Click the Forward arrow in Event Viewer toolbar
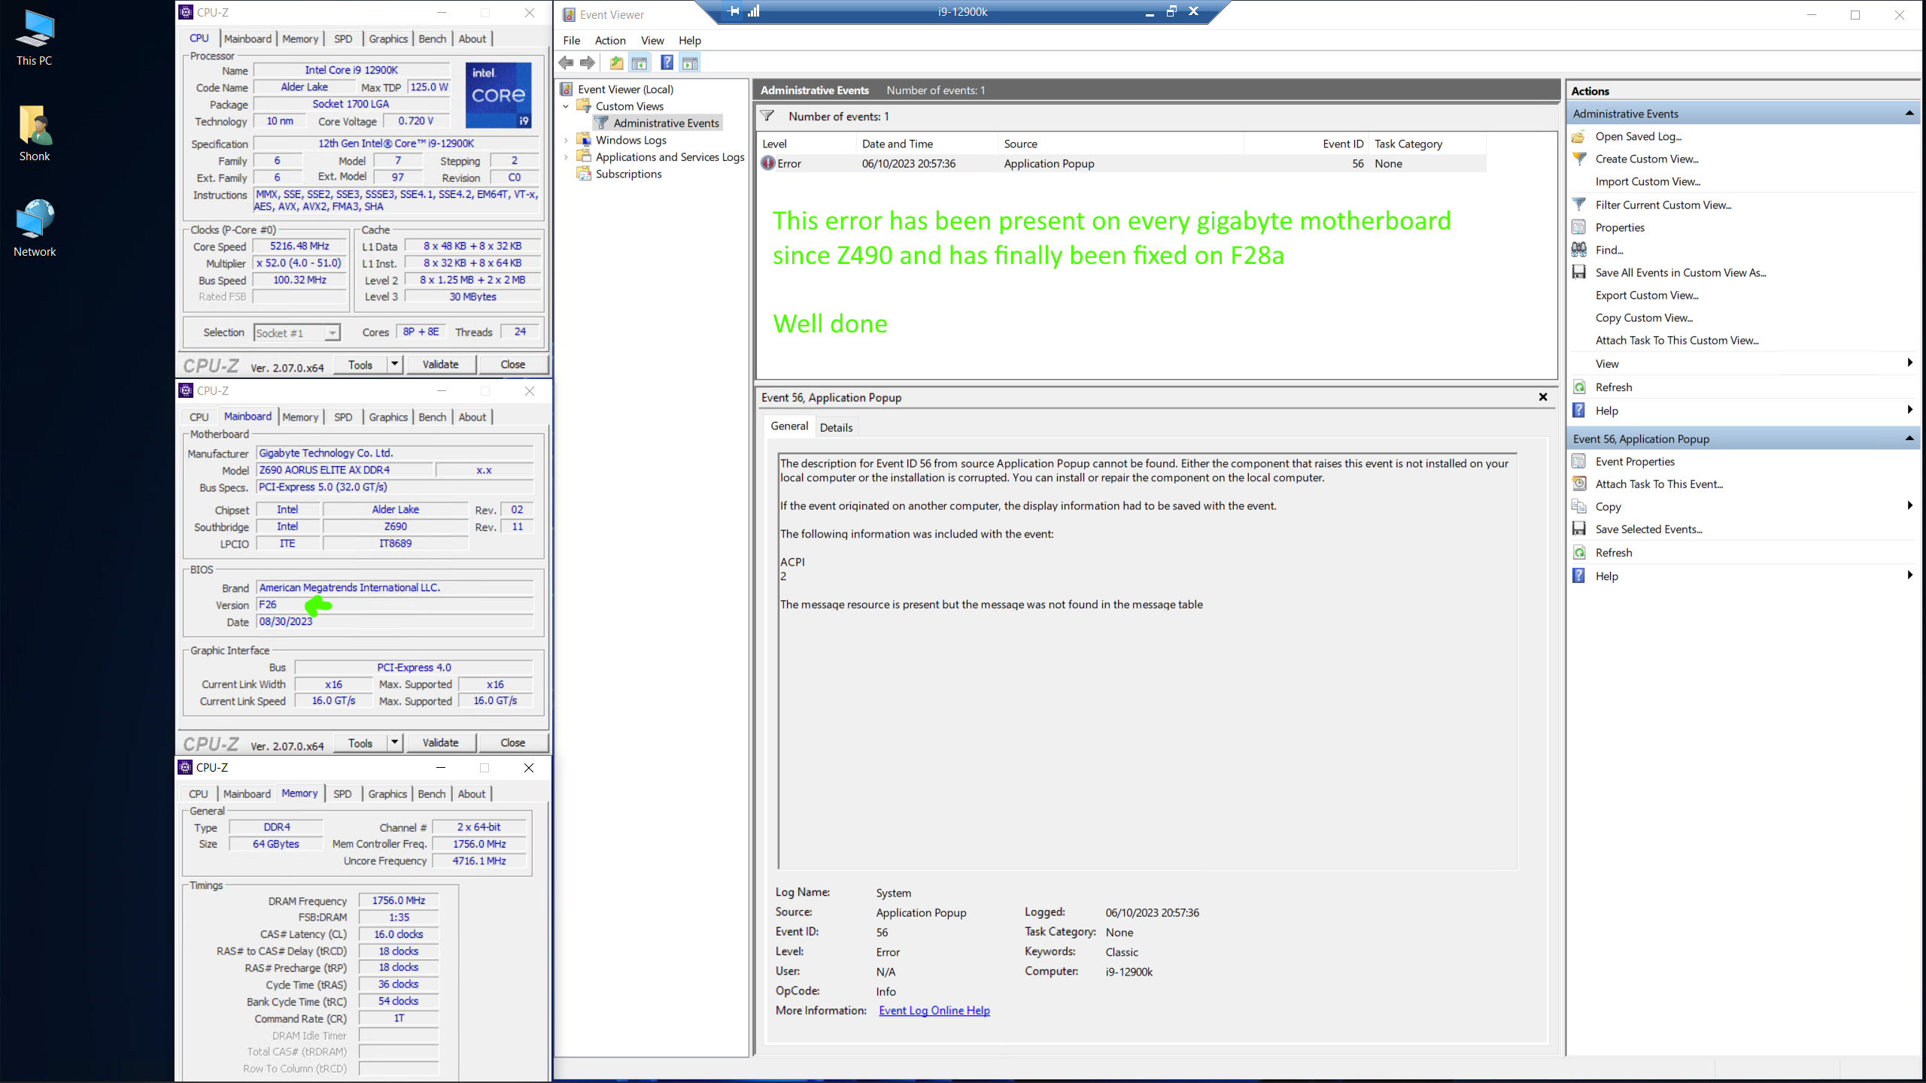The width and height of the screenshot is (1926, 1083). click(x=588, y=63)
